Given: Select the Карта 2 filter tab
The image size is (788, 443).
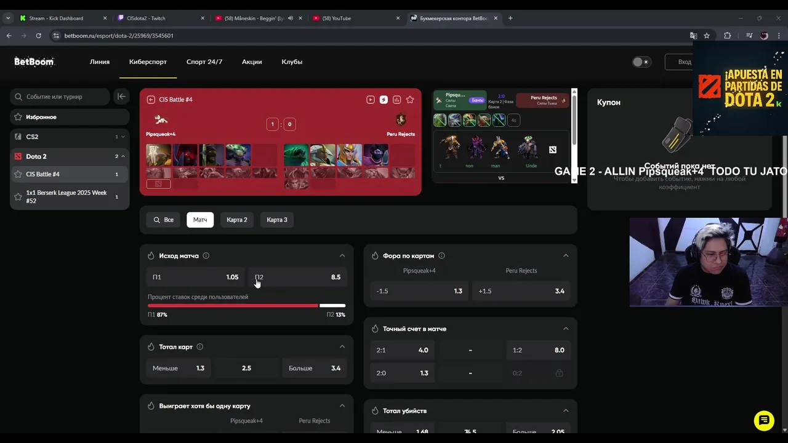Looking at the screenshot, I should click(x=237, y=220).
